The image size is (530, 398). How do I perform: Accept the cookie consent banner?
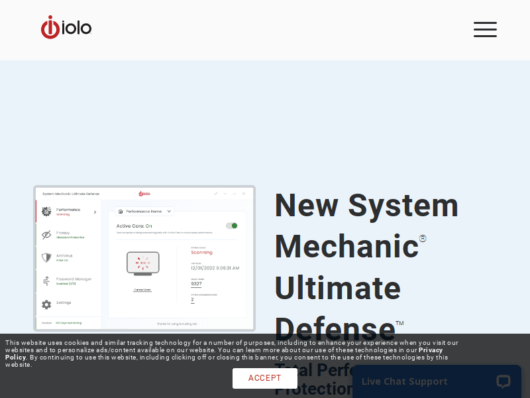pyautogui.click(x=264, y=378)
